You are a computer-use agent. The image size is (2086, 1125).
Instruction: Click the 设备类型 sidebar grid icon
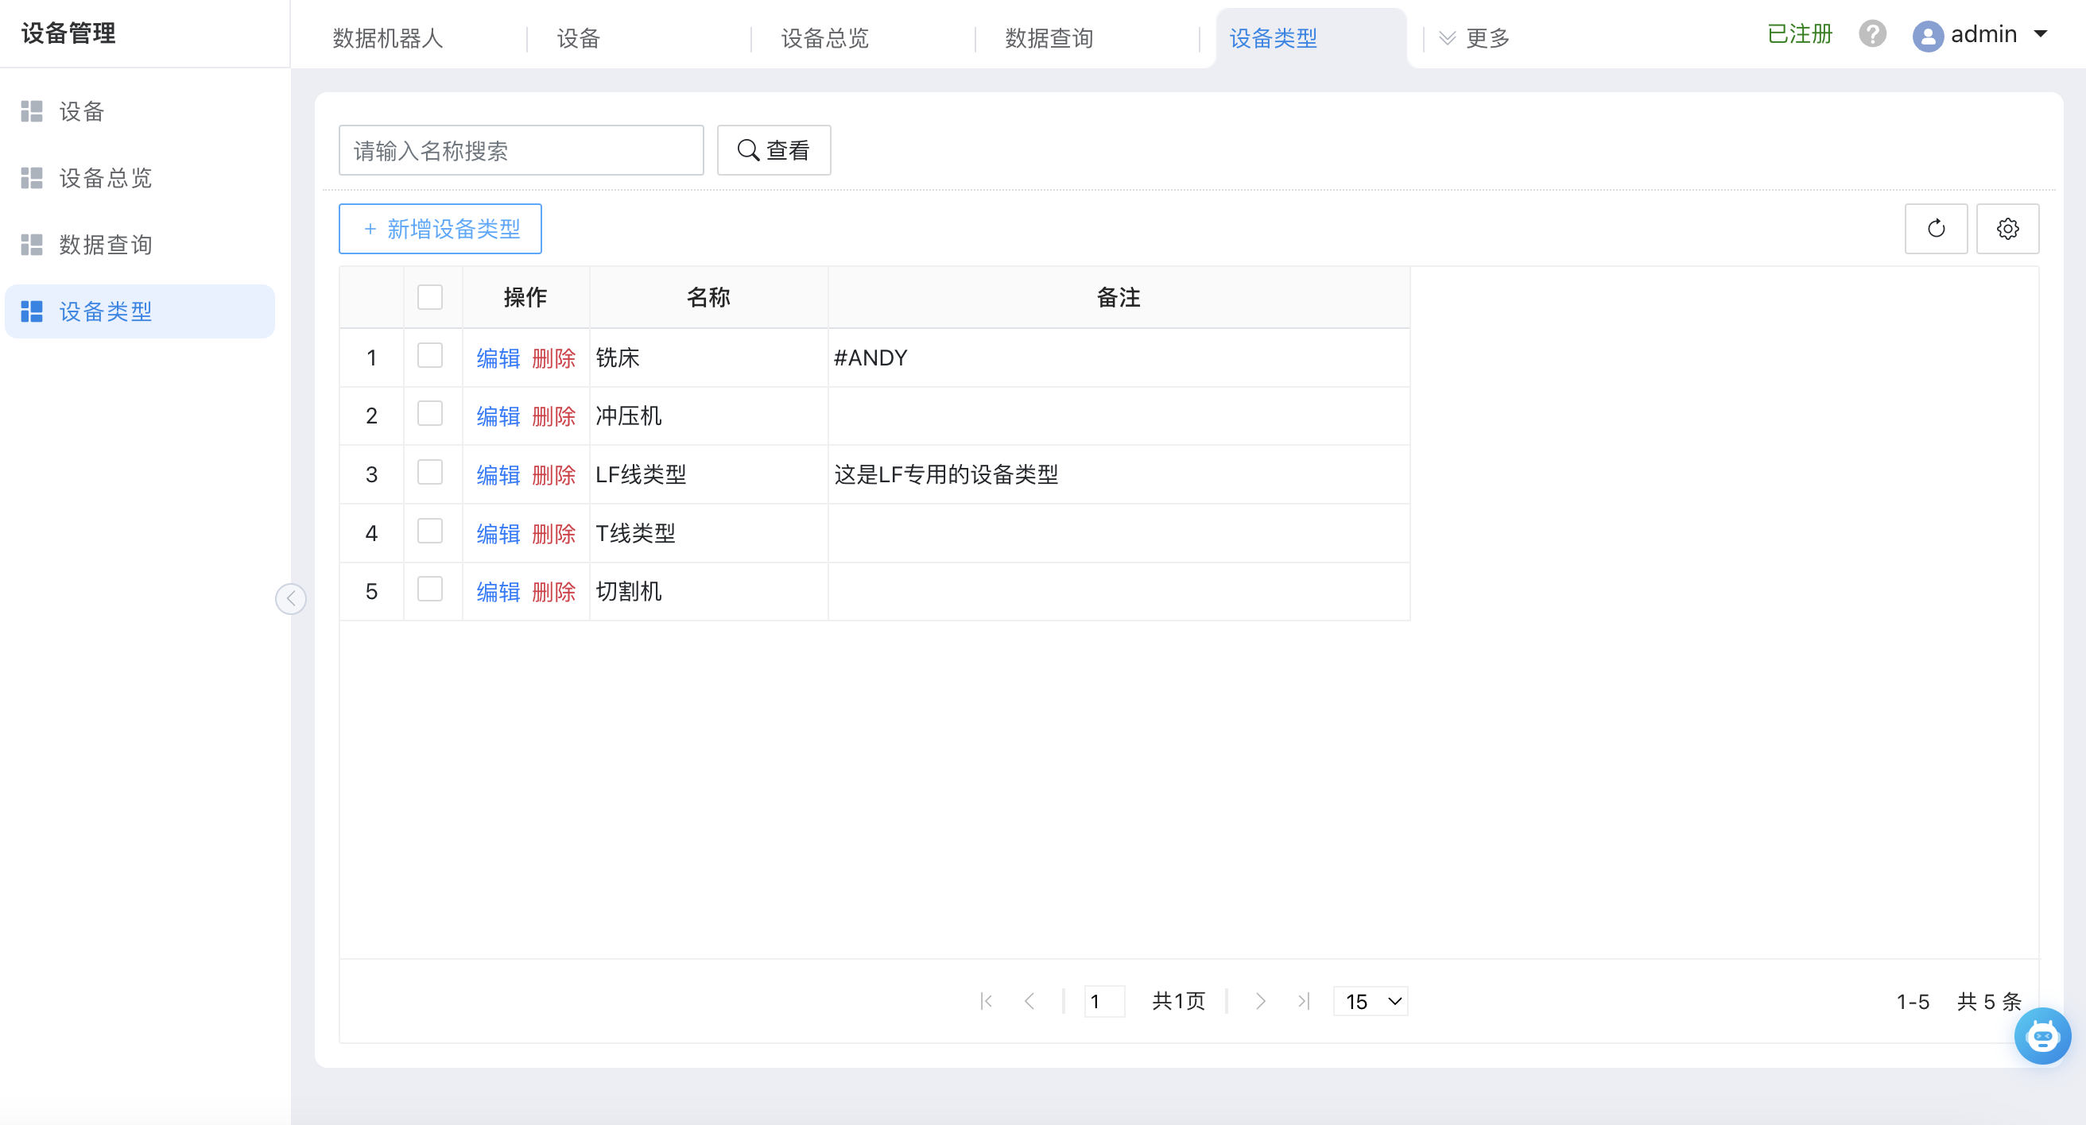pos(32,311)
